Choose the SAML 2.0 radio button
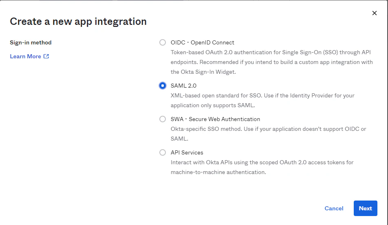Viewport: 388px width, 225px height. click(163, 86)
